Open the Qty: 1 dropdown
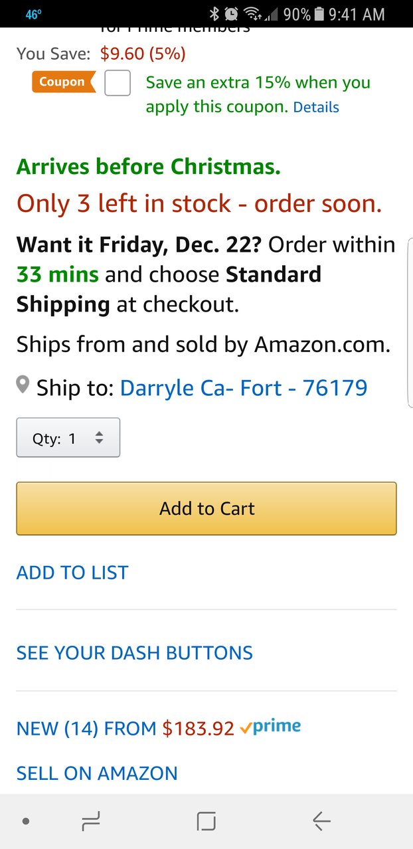Image resolution: width=413 pixels, height=849 pixels. tap(68, 437)
